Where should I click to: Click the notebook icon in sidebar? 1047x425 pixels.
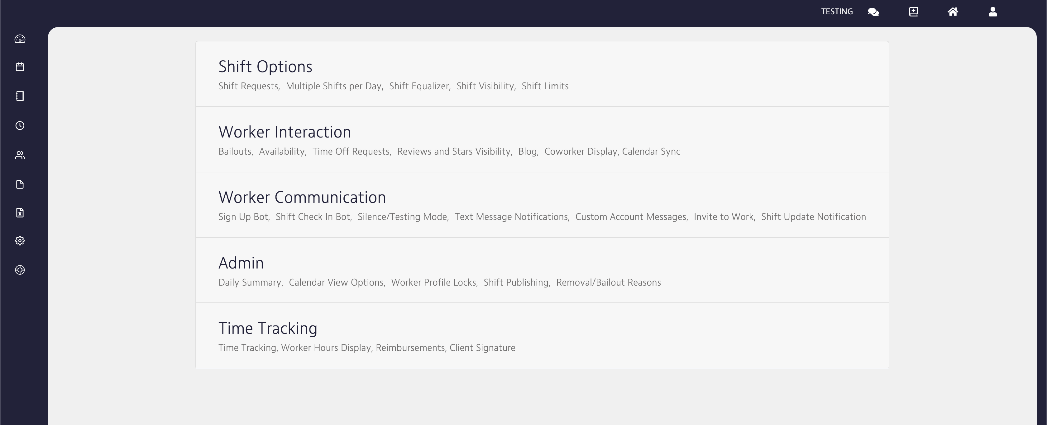[x=20, y=96]
